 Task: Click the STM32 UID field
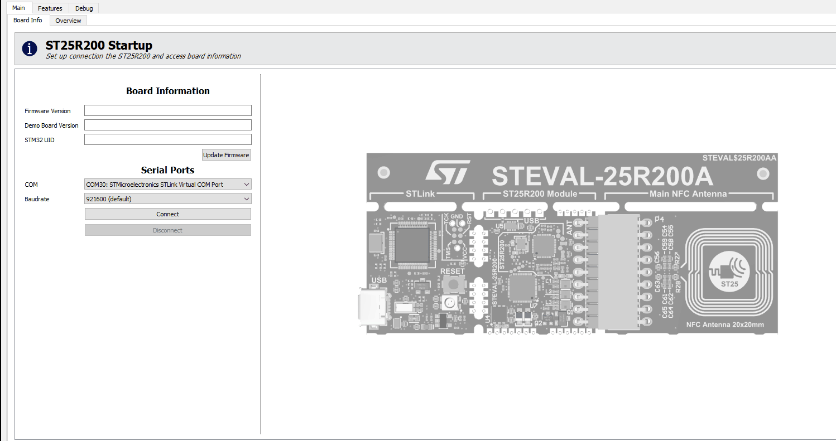168,139
